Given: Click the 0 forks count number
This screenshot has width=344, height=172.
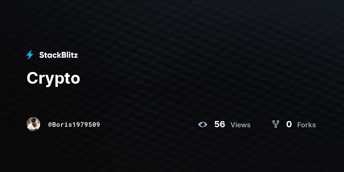Looking at the screenshot, I should pos(289,124).
